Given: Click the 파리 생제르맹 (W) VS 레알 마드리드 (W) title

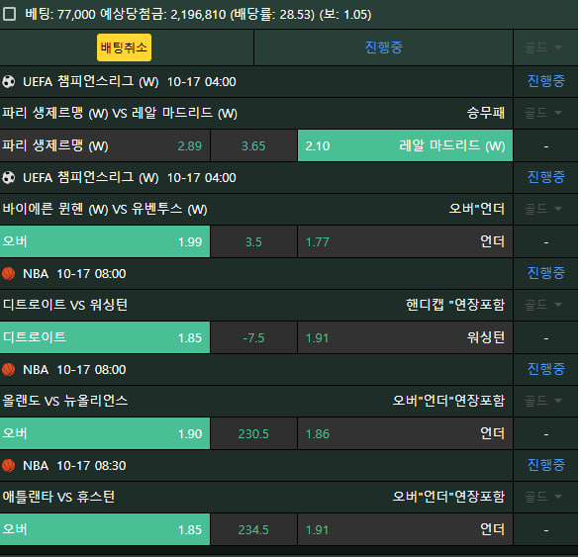Looking at the screenshot, I should pos(120,113).
